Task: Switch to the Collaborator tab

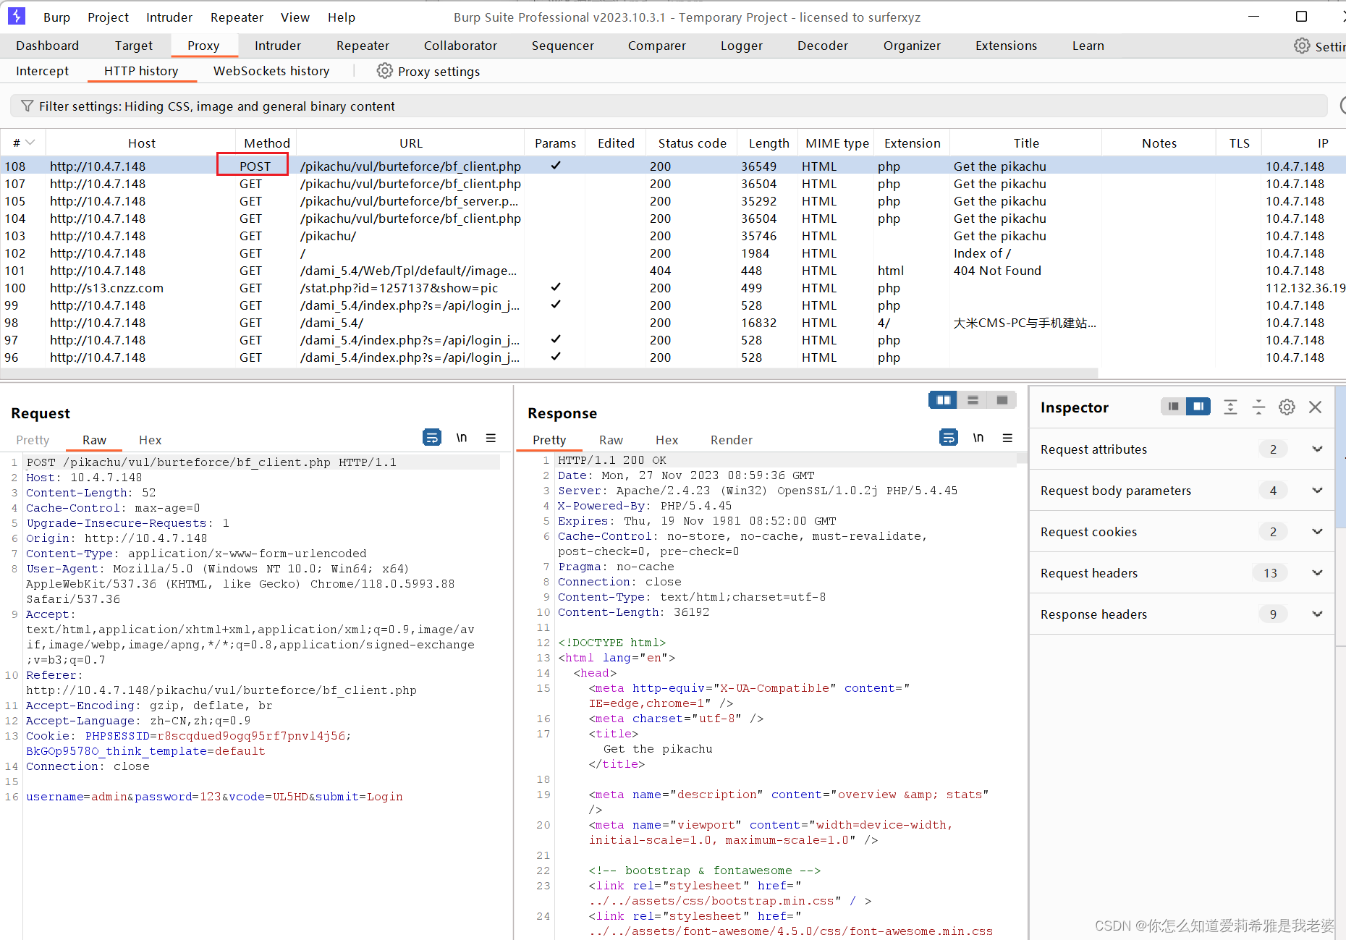Action: point(460,46)
